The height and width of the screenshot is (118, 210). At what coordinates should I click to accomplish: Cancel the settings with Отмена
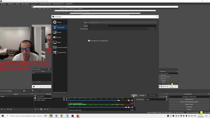[x=142, y=95]
